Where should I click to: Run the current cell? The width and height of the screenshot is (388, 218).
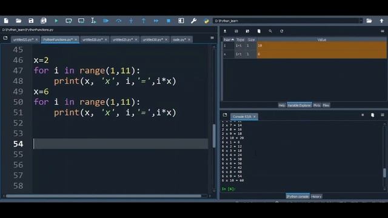point(69,21)
